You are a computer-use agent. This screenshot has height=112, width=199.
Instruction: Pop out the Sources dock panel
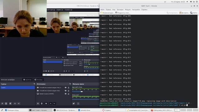click(70, 84)
